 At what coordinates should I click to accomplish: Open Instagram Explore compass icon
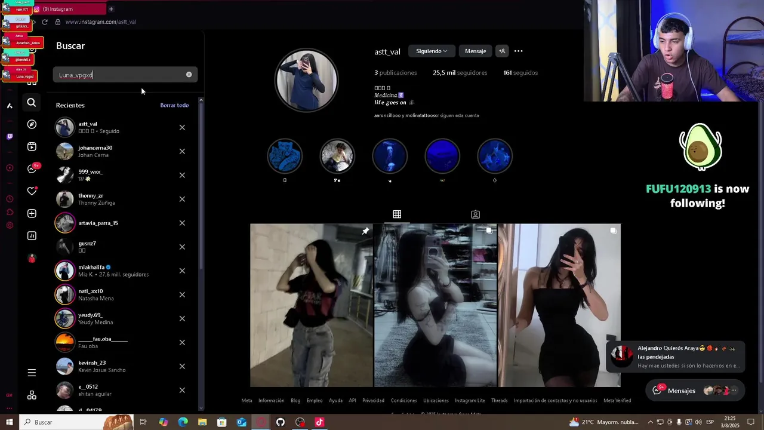click(32, 124)
